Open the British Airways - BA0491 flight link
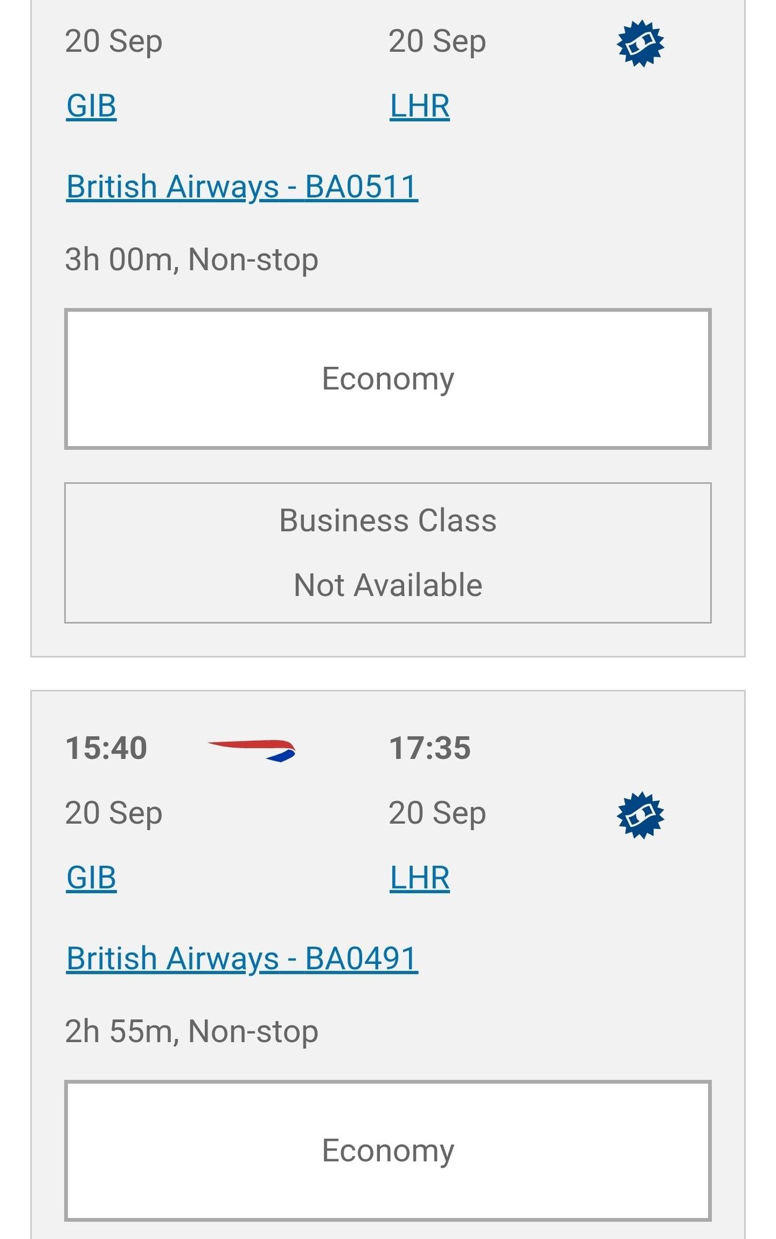776x1239 pixels. [x=242, y=958]
